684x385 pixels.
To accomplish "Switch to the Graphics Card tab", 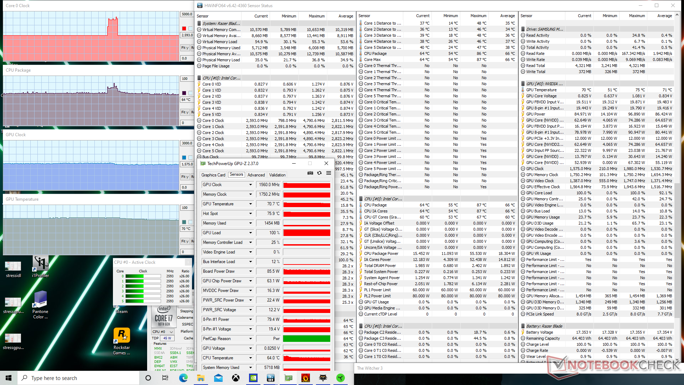I will (x=213, y=175).
